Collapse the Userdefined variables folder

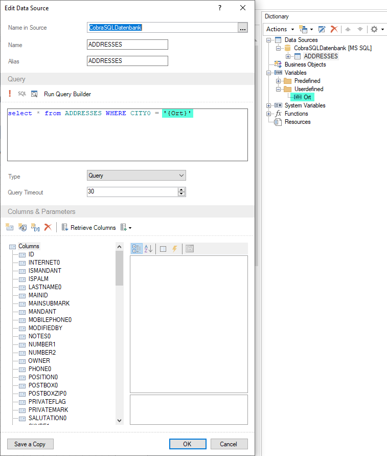tap(278, 89)
